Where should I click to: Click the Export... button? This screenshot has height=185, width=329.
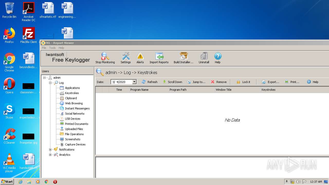tap(270, 82)
